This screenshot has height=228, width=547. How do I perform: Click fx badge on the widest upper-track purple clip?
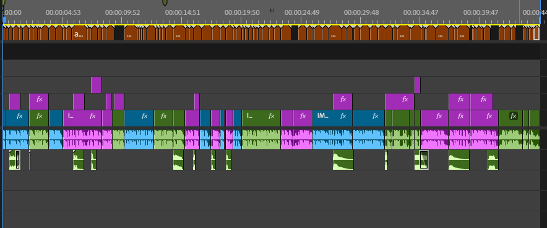pos(405,99)
